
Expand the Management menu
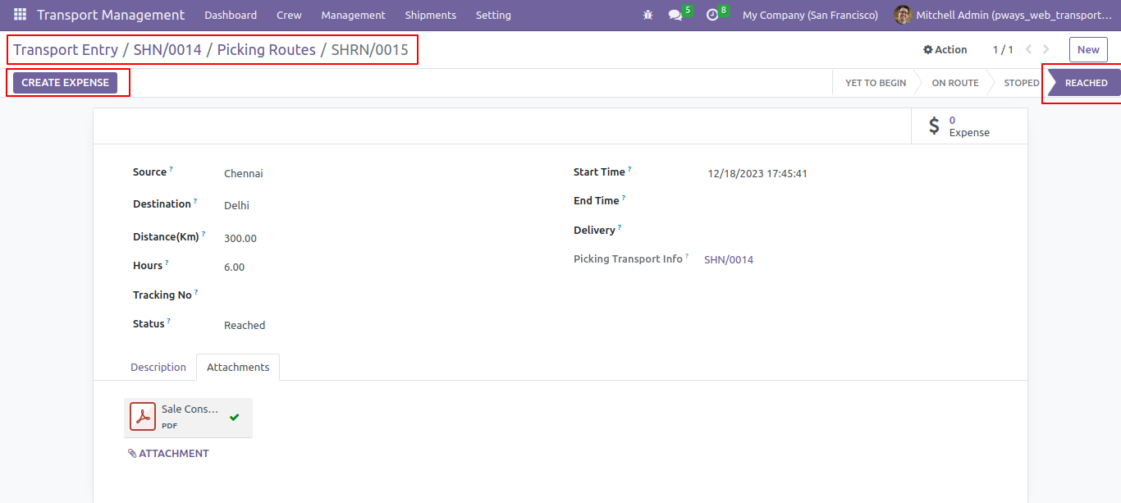353,15
